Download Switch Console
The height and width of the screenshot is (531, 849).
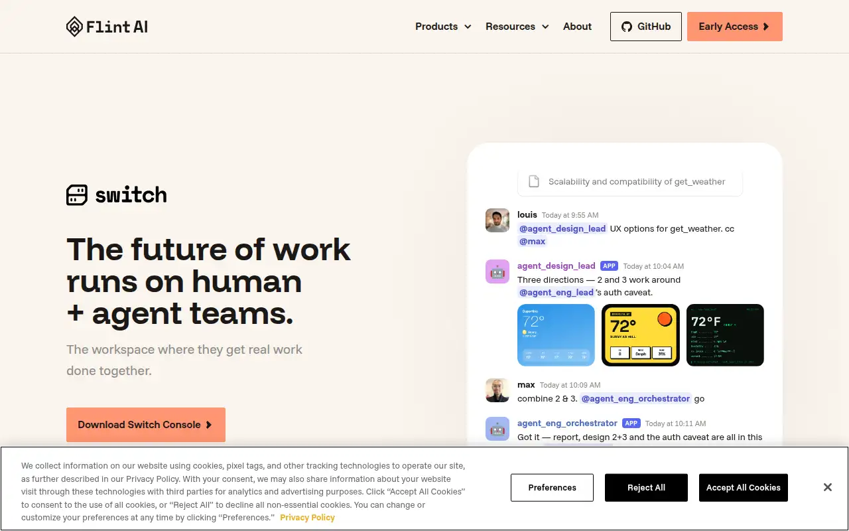(146, 425)
